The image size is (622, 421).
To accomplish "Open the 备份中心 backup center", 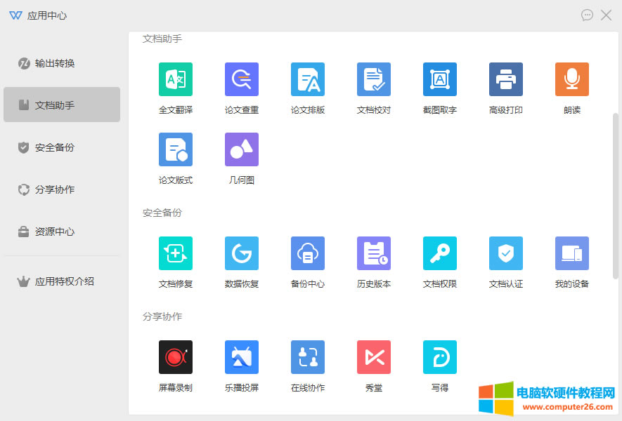I will pos(308,254).
